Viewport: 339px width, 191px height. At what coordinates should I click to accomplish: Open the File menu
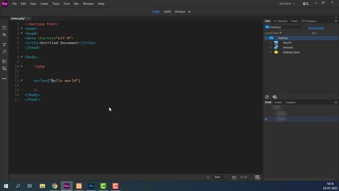click(x=14, y=4)
